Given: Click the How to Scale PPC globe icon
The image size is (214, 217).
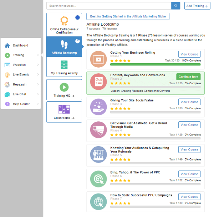Looking at the screenshot, I should 98,202.
